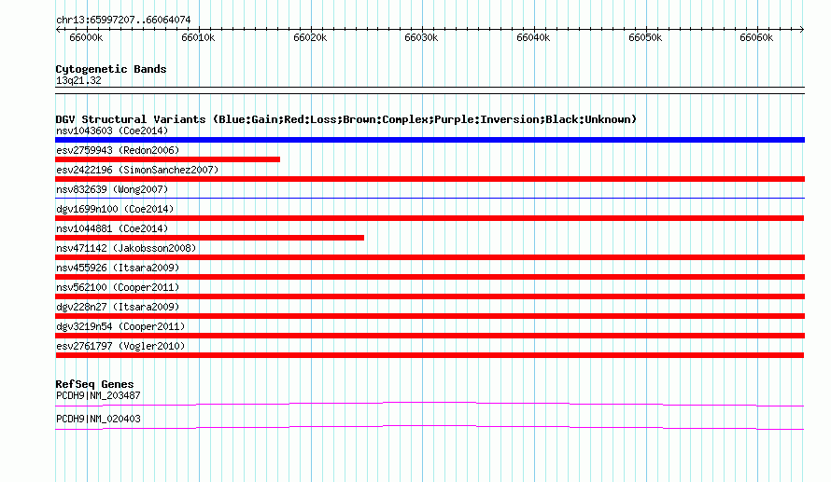
Task: Click the 66000k ruler tick label
Action: tap(86, 38)
